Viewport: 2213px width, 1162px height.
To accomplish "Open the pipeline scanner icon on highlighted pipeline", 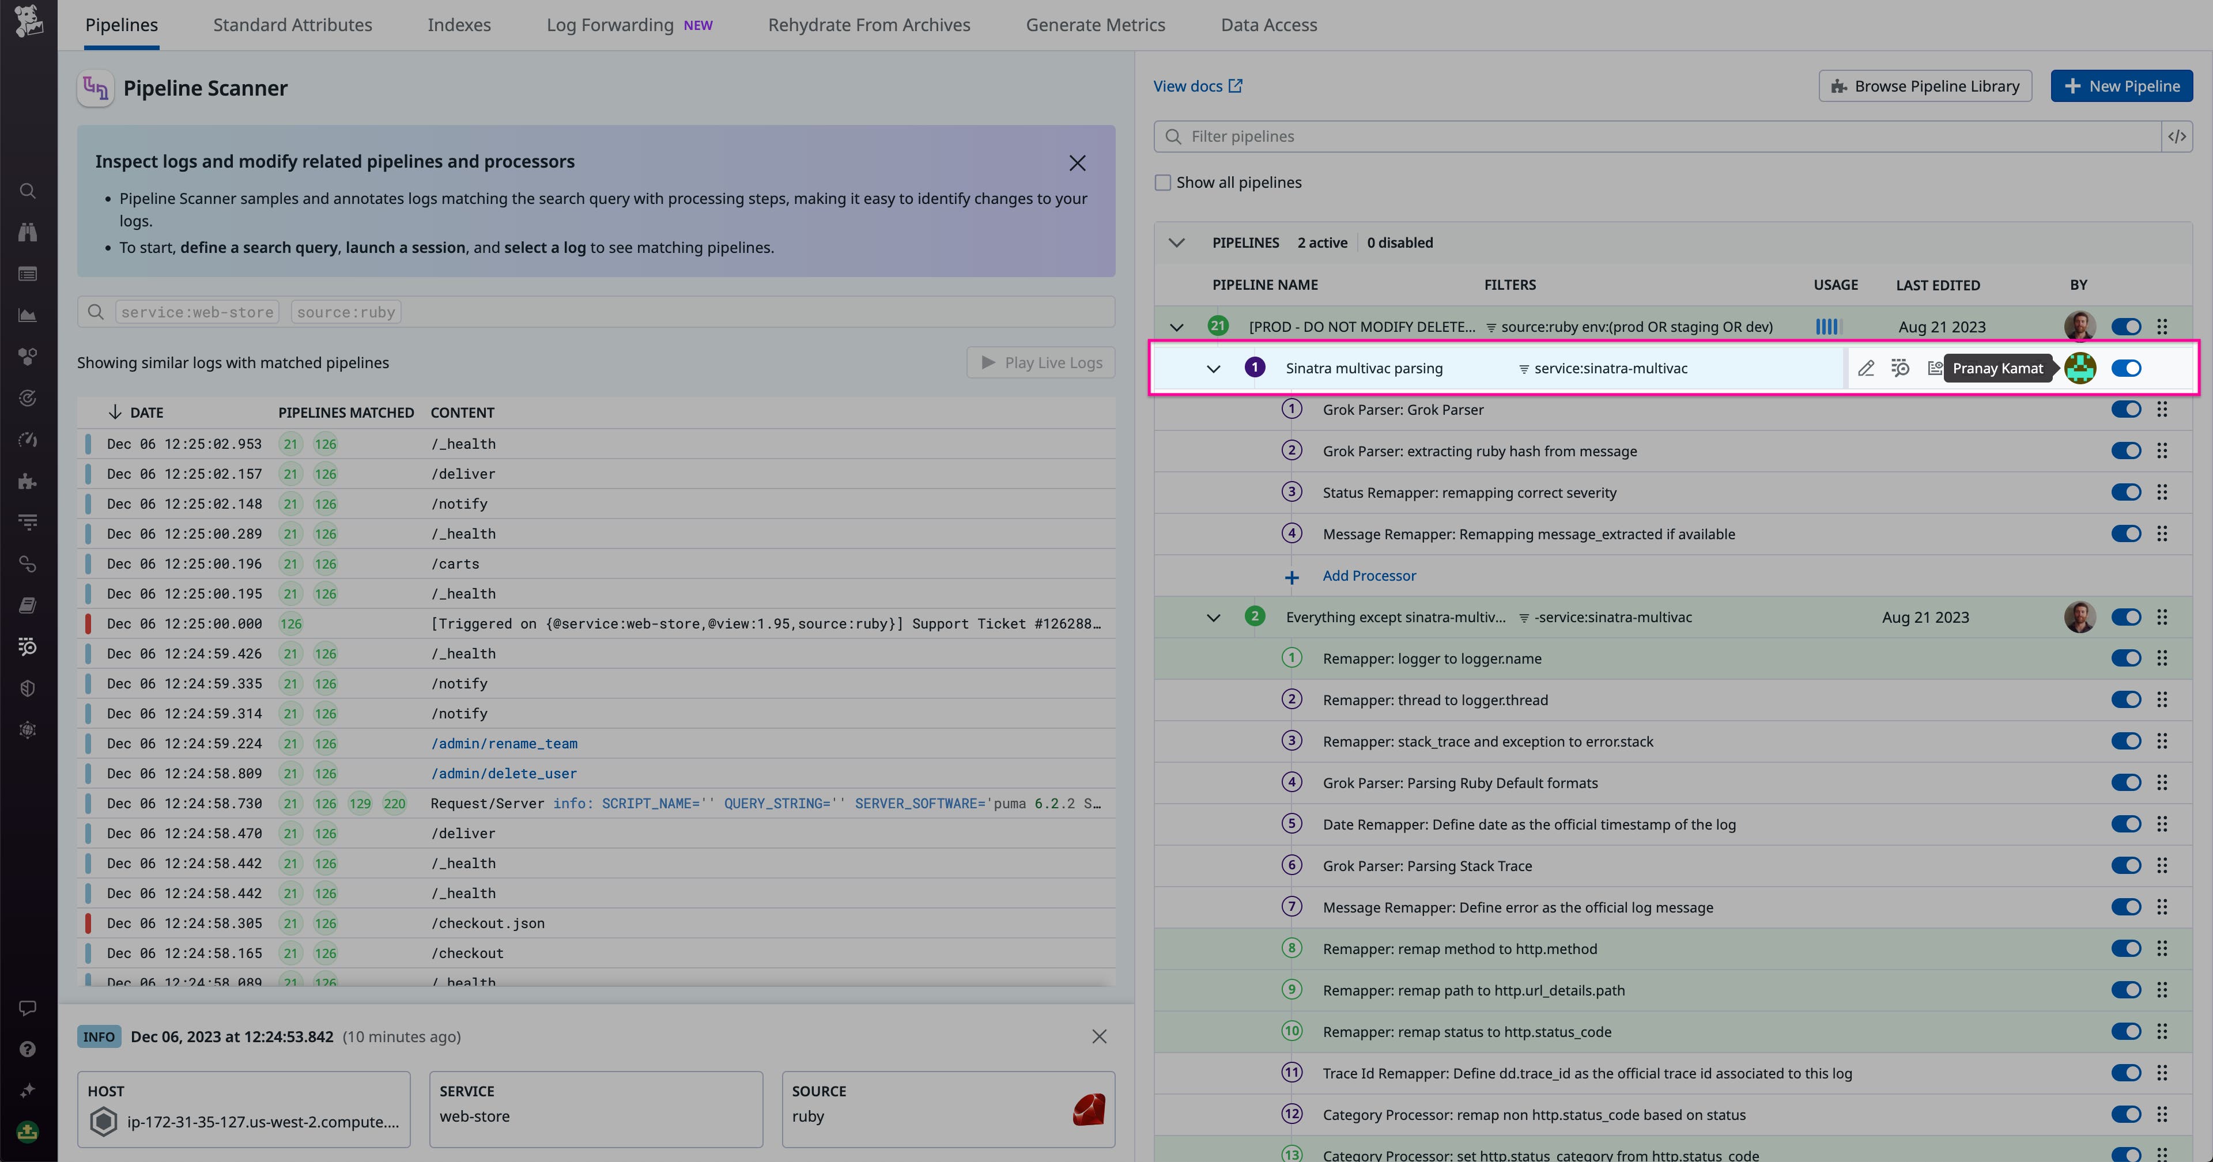I will click(x=1899, y=368).
